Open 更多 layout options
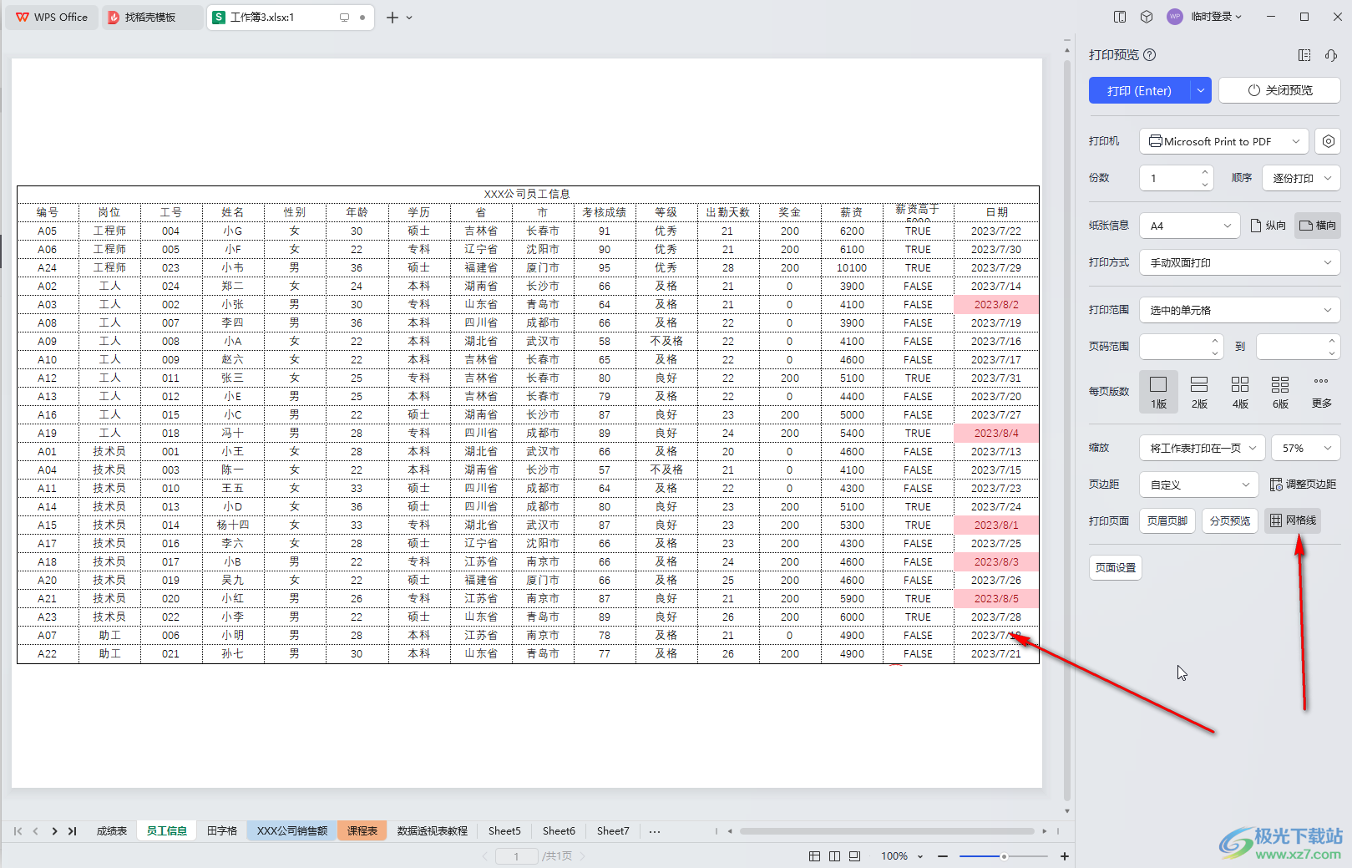 coord(1321,392)
